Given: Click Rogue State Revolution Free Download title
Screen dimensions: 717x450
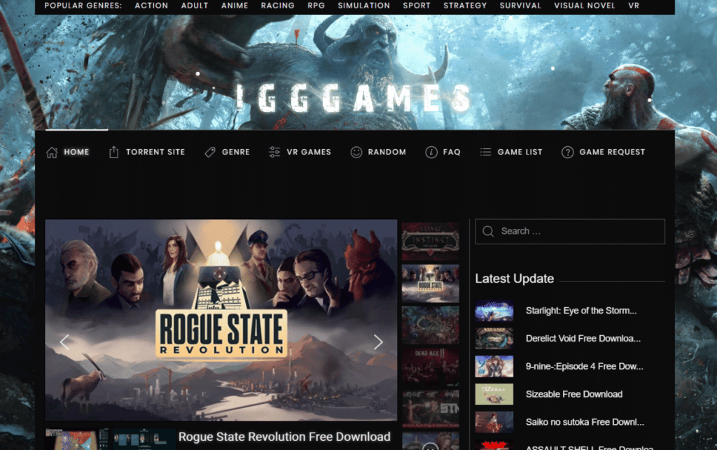Looking at the screenshot, I should point(284,437).
